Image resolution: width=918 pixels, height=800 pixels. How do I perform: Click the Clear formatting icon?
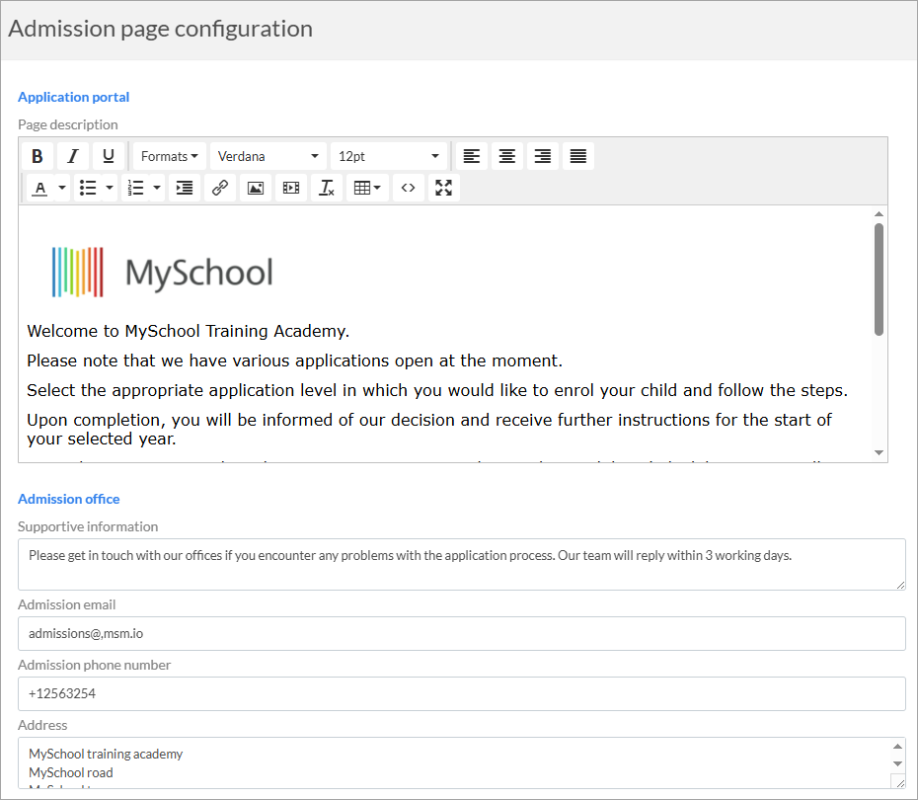point(327,188)
